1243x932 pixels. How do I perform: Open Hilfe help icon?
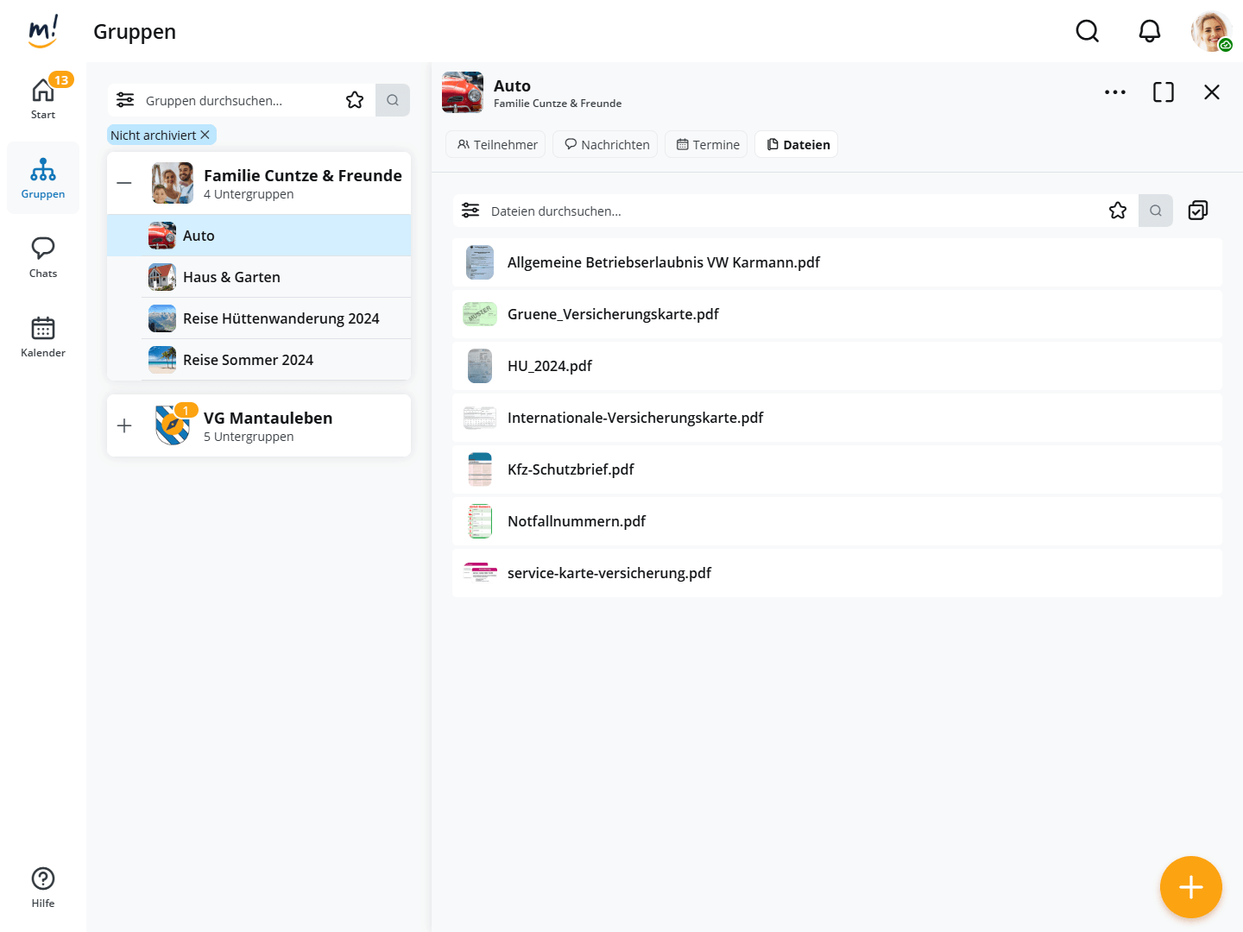[x=43, y=887]
